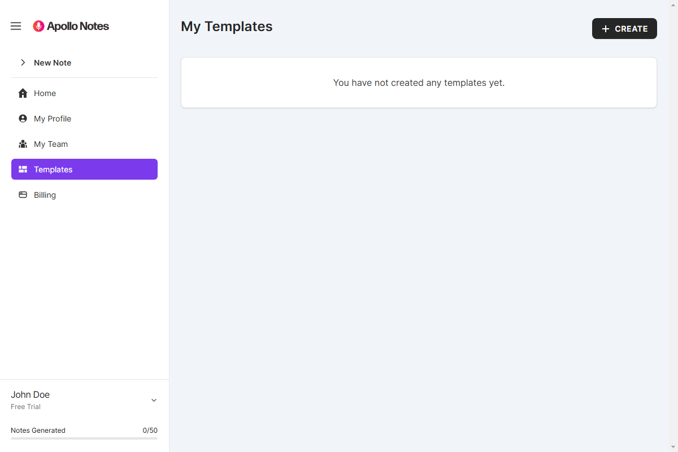
Task: Click the plus icon on the CREATE button
Action: (x=606, y=28)
